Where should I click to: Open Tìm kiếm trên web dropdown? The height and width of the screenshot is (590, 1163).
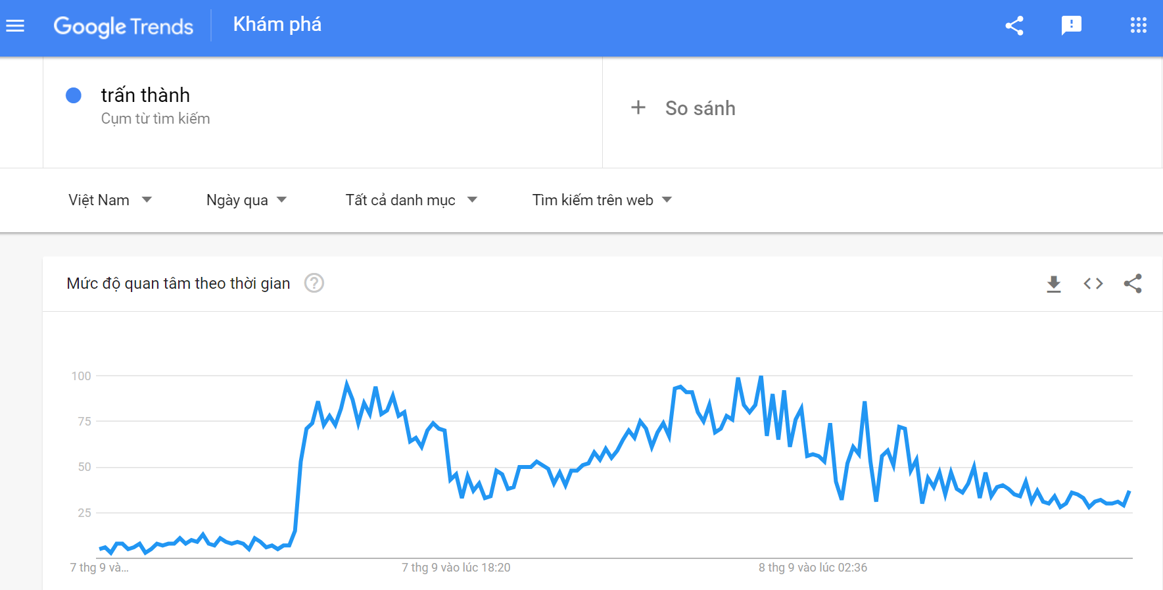(x=602, y=200)
